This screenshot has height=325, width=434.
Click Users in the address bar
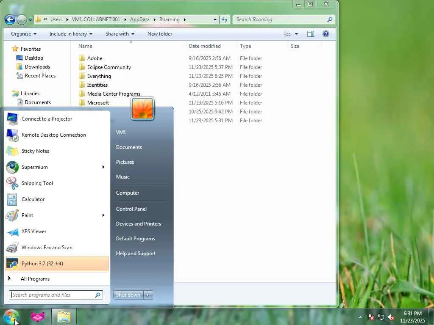coord(56,19)
